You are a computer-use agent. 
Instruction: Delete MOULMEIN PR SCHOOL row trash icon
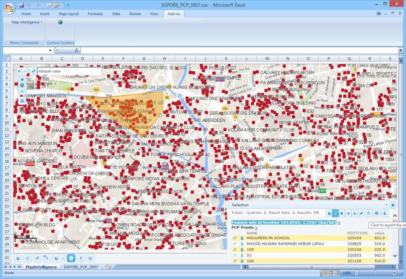tap(242, 238)
